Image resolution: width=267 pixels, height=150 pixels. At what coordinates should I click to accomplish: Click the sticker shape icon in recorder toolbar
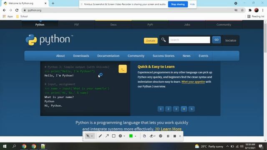(x=144, y=136)
